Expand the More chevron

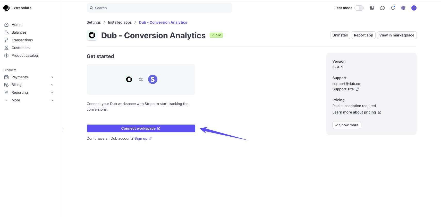point(52,100)
